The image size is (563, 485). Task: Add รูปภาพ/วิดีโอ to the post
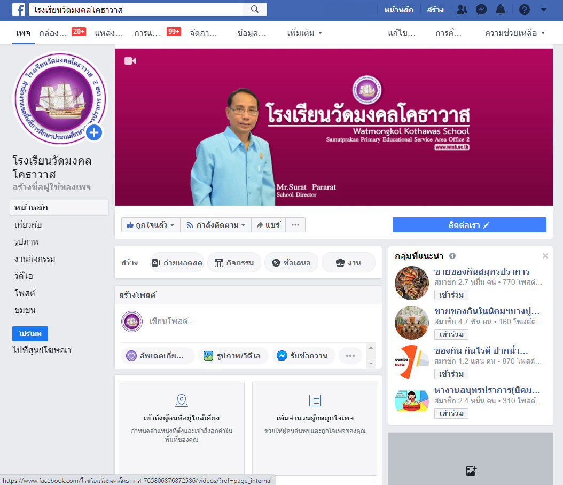tap(233, 356)
